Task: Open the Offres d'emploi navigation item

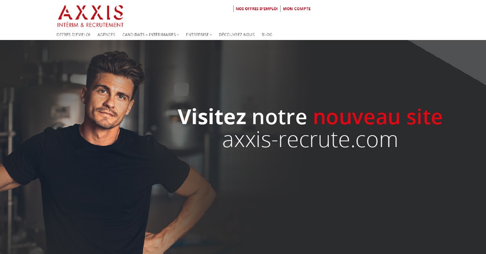Action: 73,35
